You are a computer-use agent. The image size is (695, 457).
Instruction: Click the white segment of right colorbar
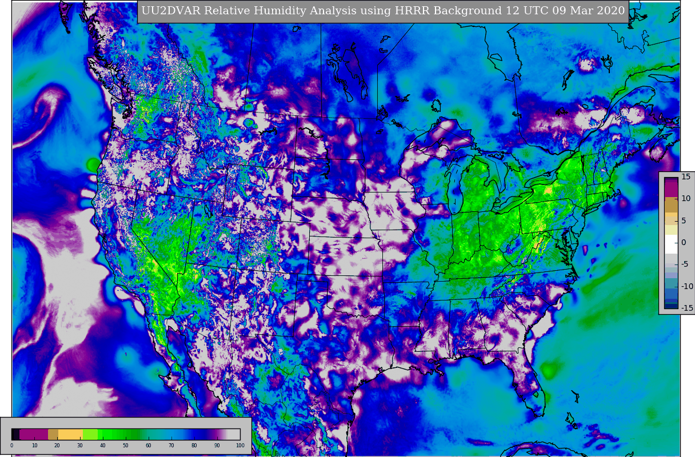(x=671, y=244)
